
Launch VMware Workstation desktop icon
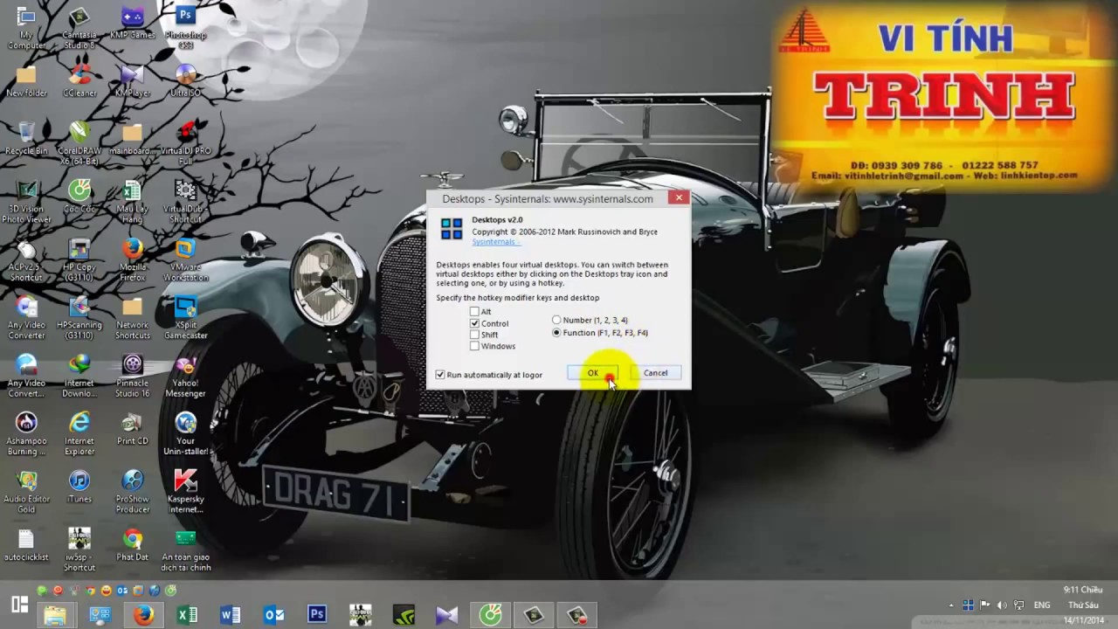click(185, 259)
